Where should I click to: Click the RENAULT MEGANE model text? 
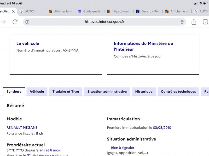coord(22,127)
